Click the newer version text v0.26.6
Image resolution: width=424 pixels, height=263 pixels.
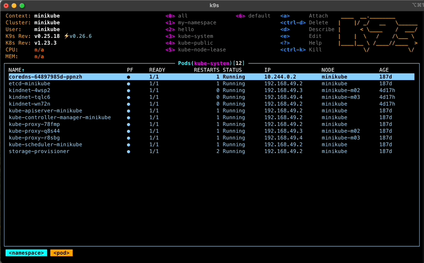tap(81, 36)
